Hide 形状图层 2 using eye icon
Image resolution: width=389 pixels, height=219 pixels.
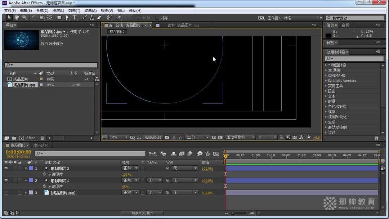tap(6, 168)
